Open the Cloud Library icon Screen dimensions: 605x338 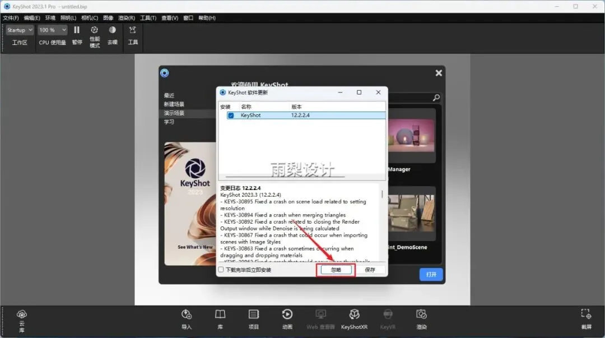pos(22,314)
